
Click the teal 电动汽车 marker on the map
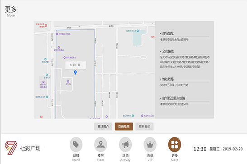pos(47,97)
